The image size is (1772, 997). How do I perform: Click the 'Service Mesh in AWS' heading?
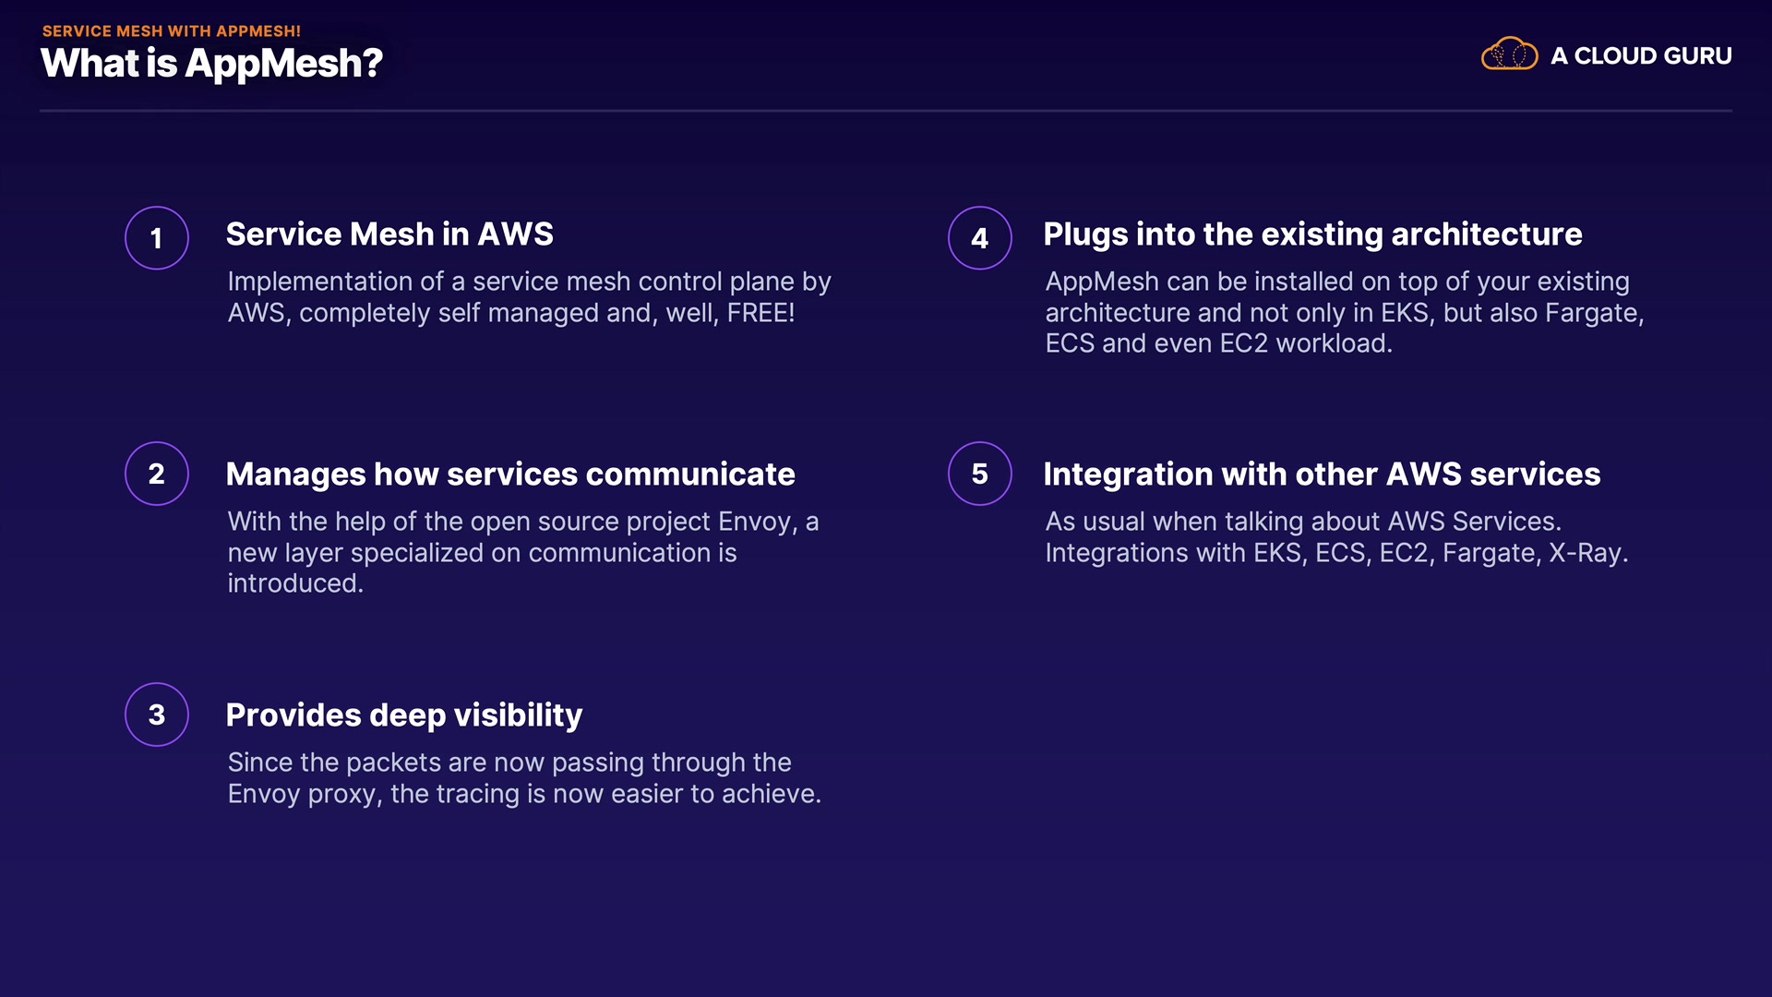click(x=389, y=234)
